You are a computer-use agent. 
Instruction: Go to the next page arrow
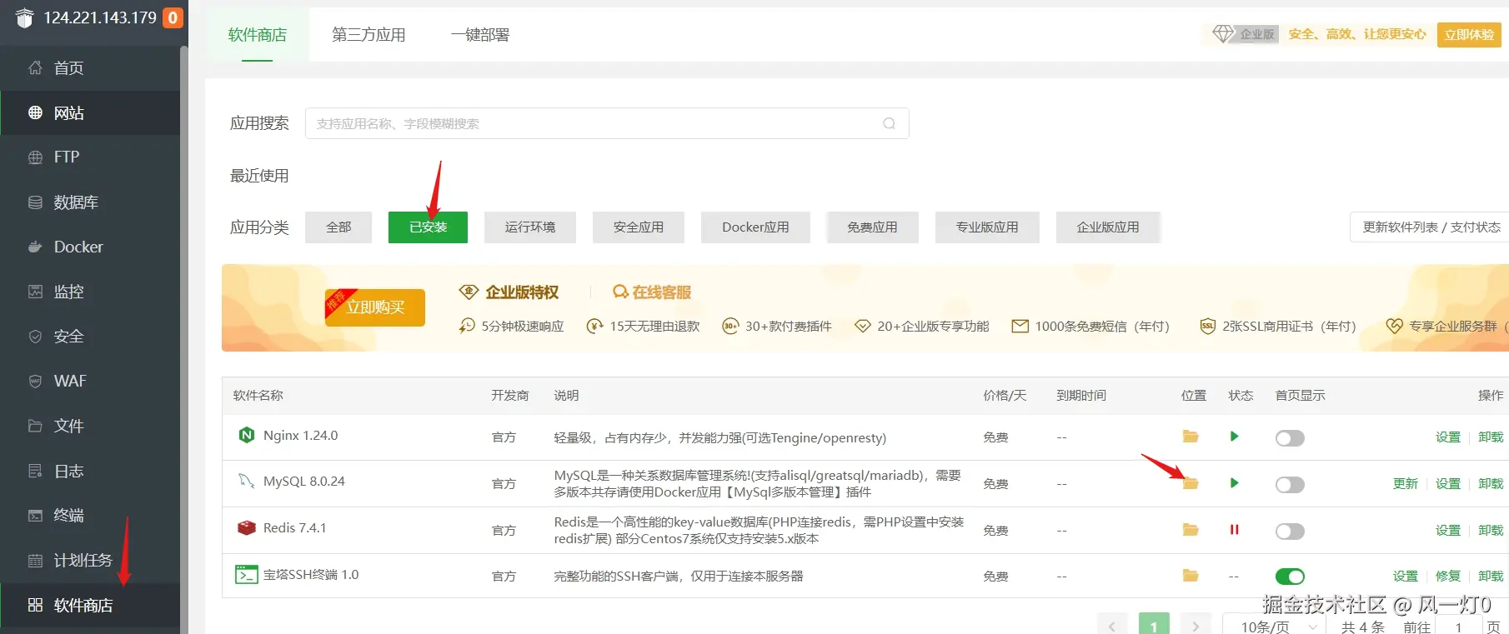pyautogui.click(x=1196, y=626)
